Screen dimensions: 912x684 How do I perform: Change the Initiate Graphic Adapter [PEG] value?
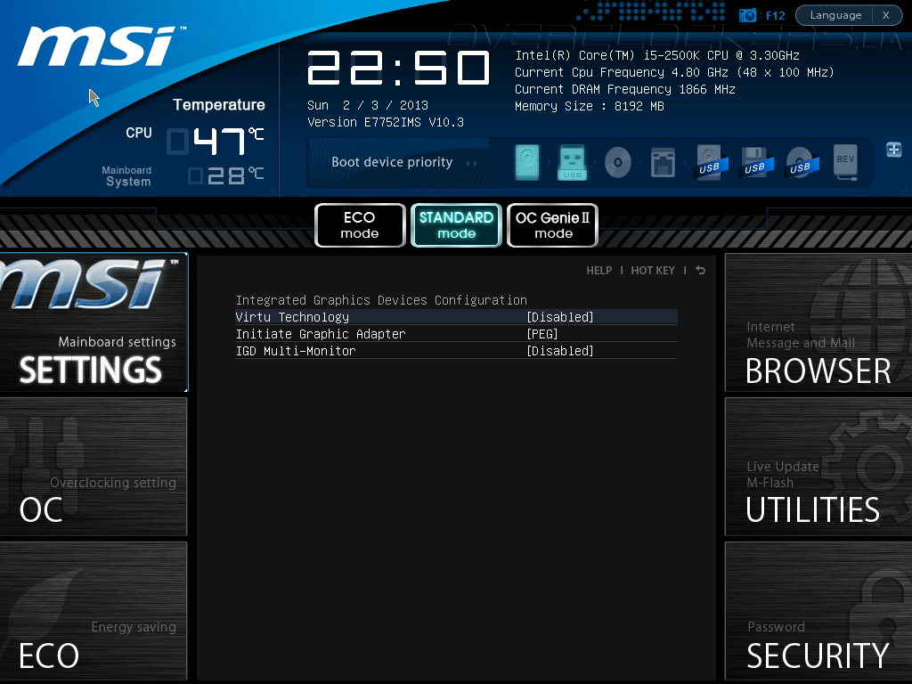pos(542,334)
